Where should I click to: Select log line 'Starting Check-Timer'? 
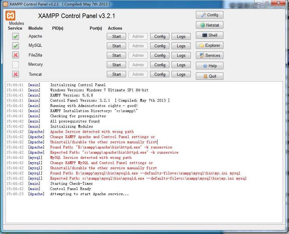pos(71,184)
